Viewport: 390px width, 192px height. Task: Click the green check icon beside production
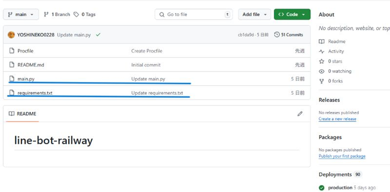[x=321, y=188]
